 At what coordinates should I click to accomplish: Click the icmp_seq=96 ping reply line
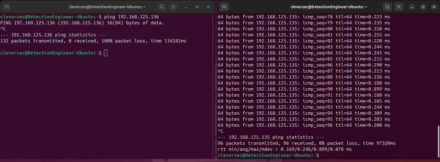304,125
